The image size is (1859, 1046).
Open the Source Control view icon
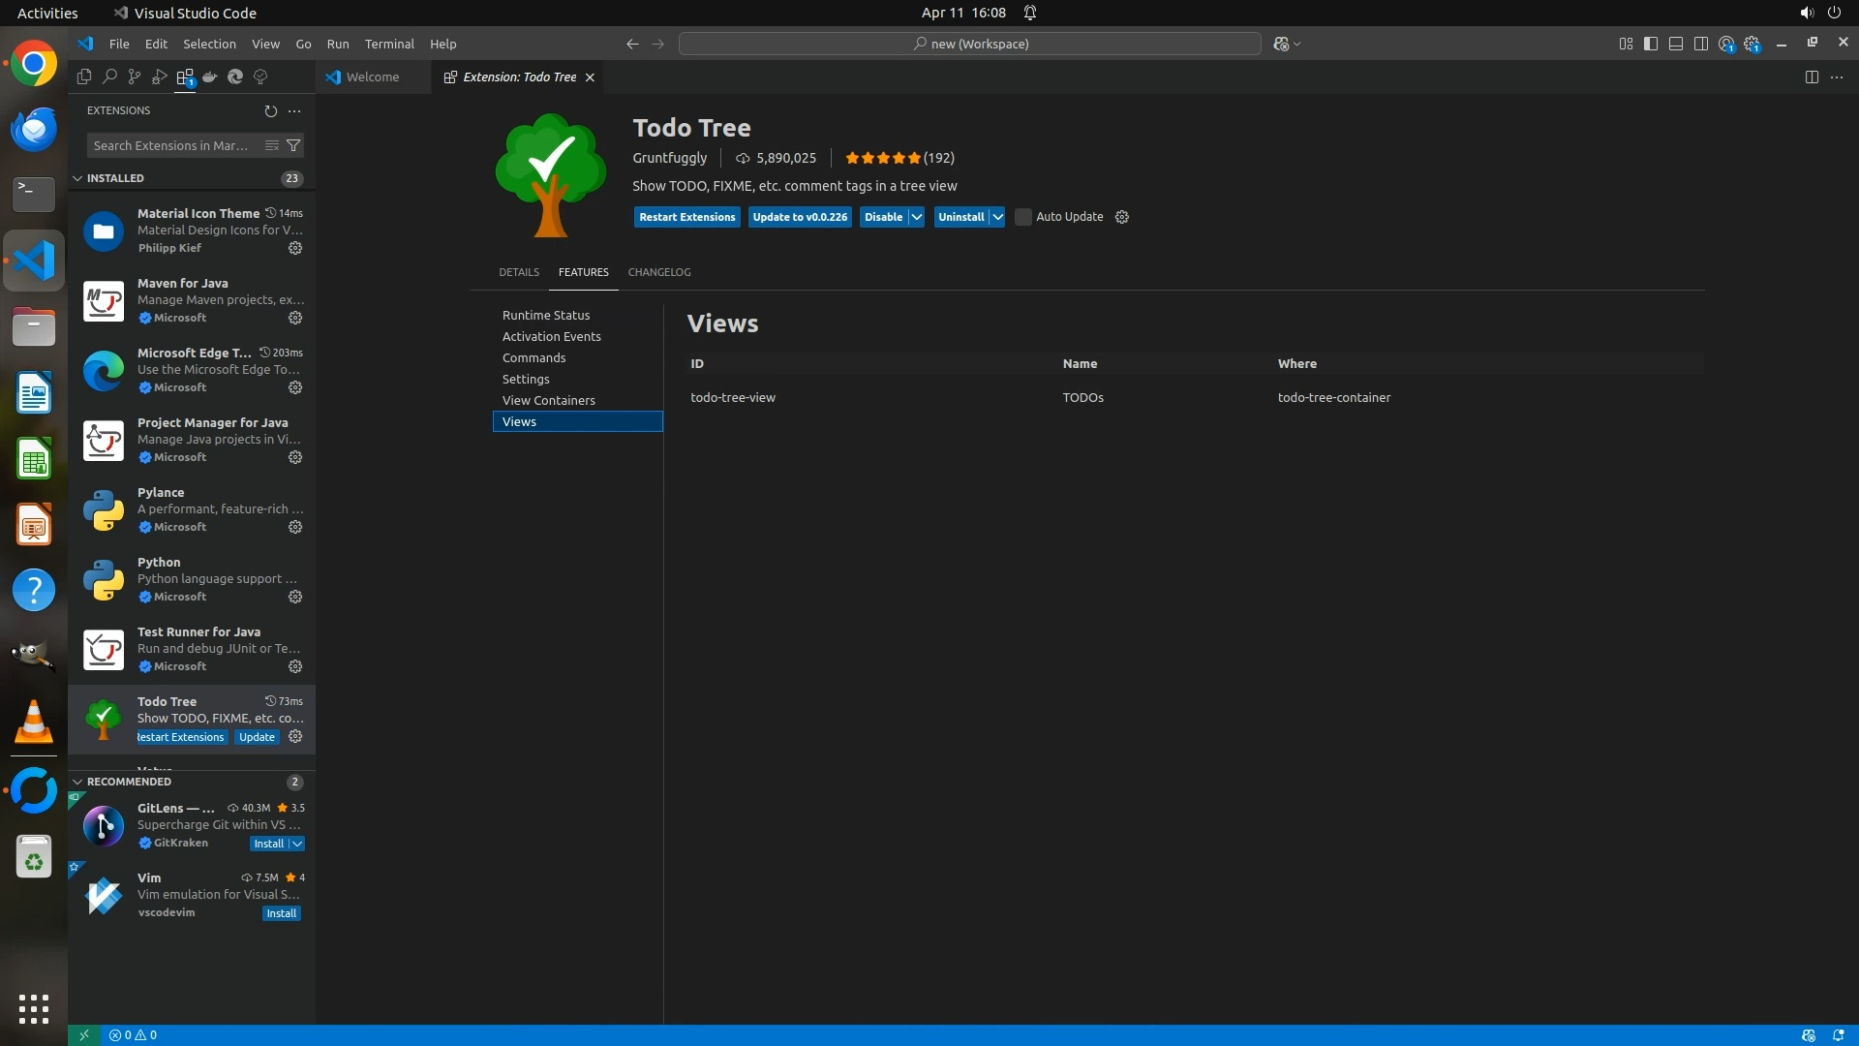(134, 77)
